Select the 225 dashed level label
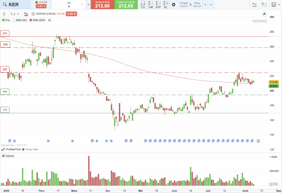The width and height of the screenshot is (282, 193). [x=5, y=69]
